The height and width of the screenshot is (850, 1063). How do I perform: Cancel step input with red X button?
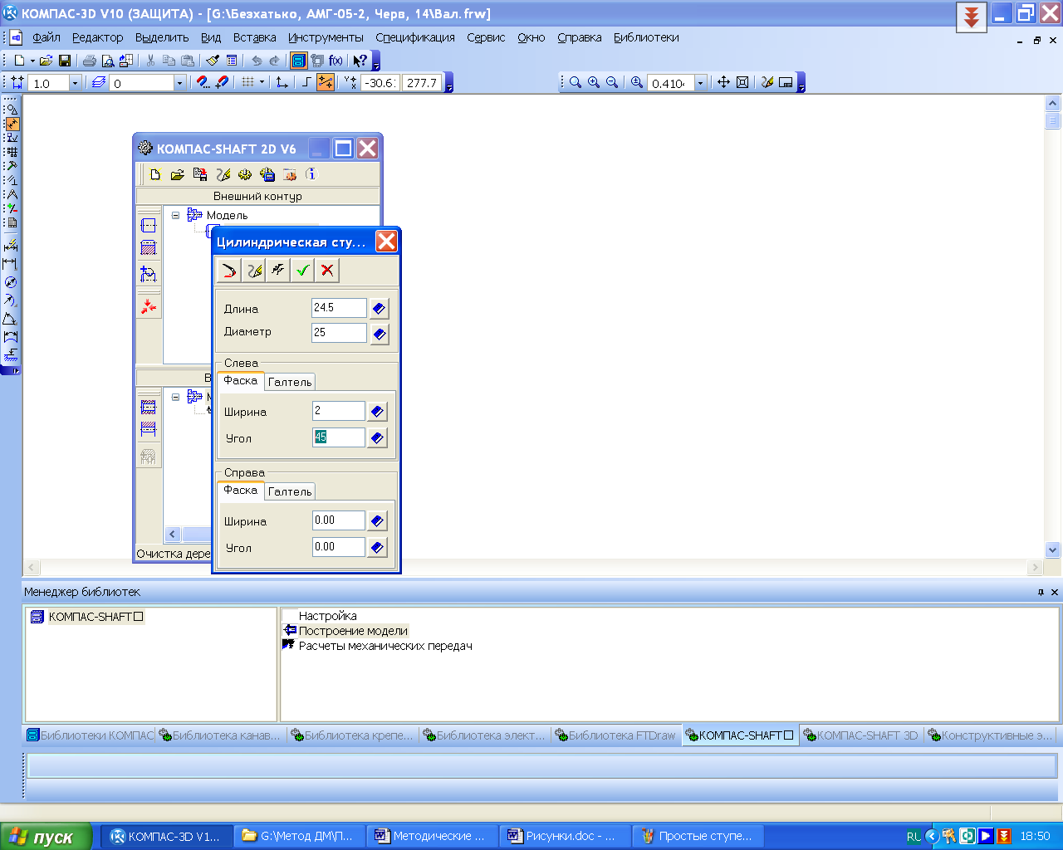point(327,271)
